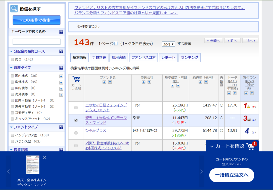Open help icon for ファンドタイプ

[61, 127]
